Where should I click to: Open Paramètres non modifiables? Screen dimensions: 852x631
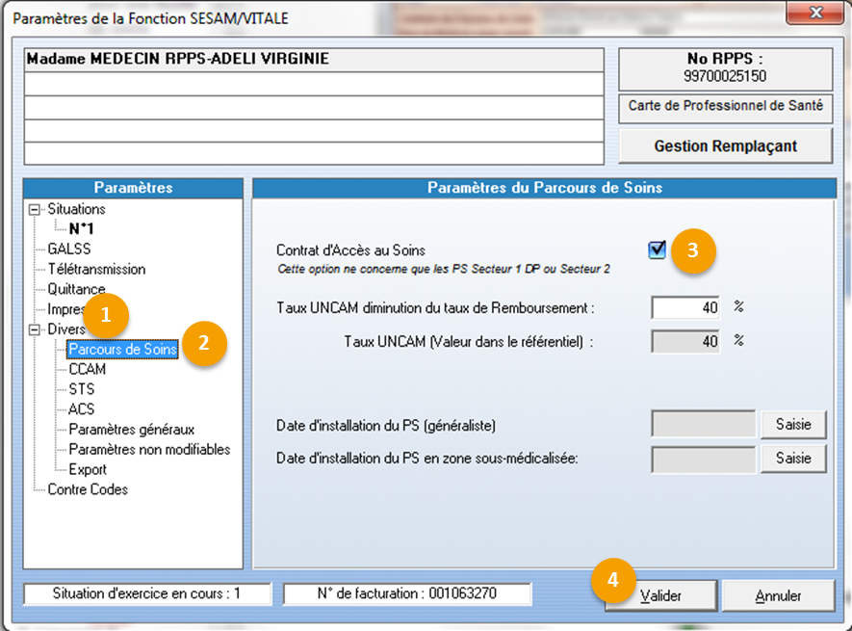pos(149,449)
